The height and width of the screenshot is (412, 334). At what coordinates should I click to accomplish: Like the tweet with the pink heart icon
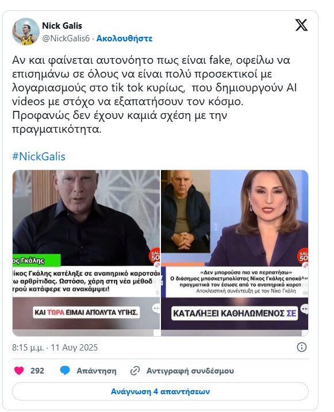[x=19, y=371]
